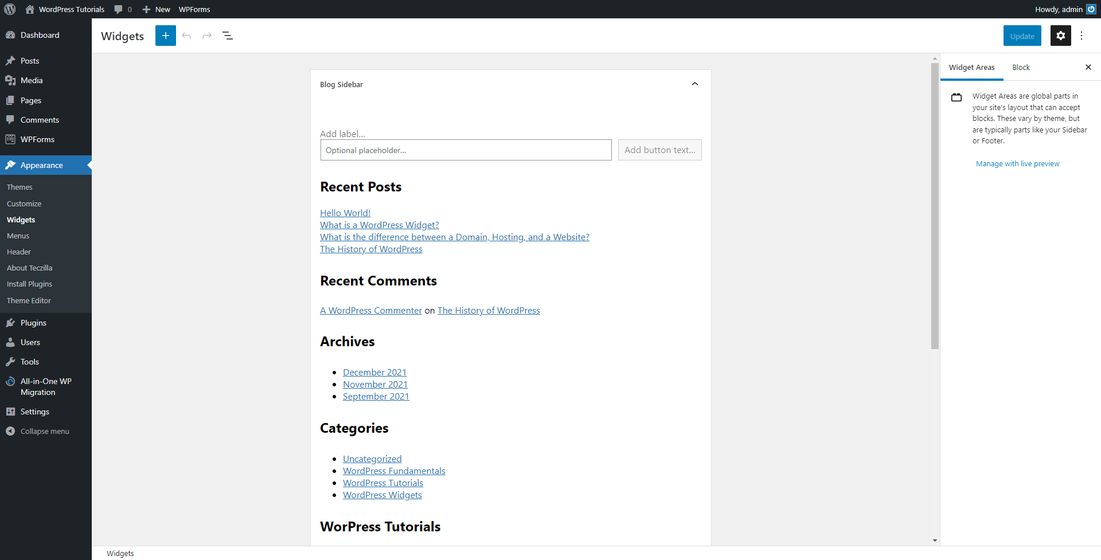Screen dimensions: 1101x560
Task: Select the Categories heading block
Action: (x=354, y=428)
